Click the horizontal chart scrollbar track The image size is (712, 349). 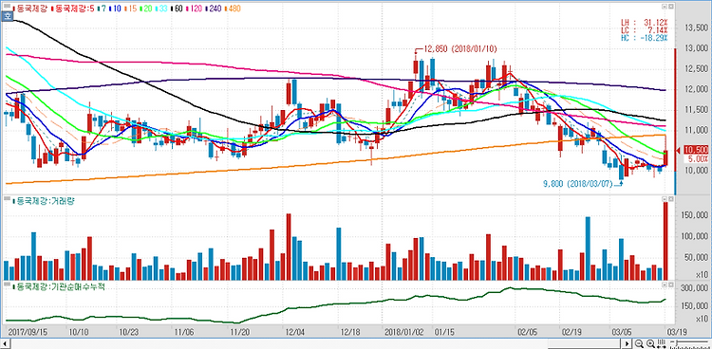click(x=316, y=343)
